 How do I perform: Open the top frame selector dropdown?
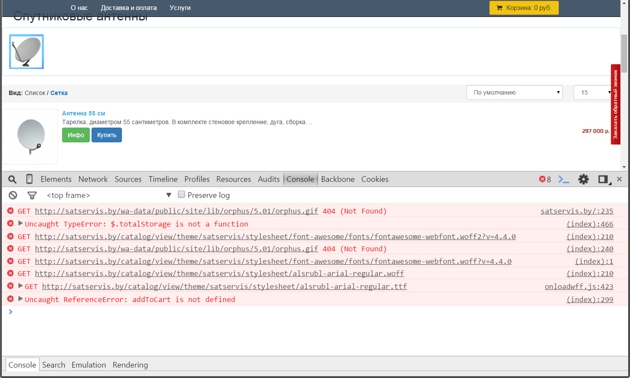(x=108, y=195)
